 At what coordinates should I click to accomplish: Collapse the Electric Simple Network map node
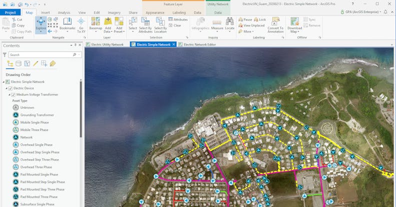(x=4, y=81)
